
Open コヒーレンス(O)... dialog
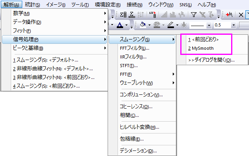(142, 107)
